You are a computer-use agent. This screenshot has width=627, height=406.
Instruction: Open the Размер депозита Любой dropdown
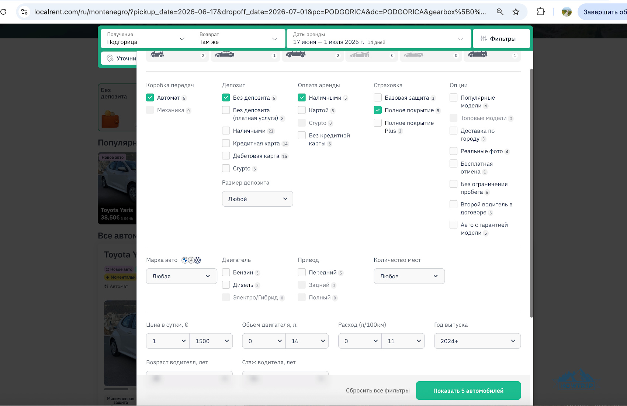(x=257, y=199)
